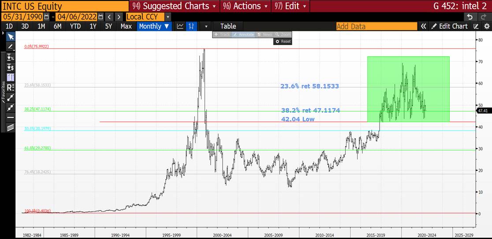Select the trend line segment tool

[x=11, y=97]
